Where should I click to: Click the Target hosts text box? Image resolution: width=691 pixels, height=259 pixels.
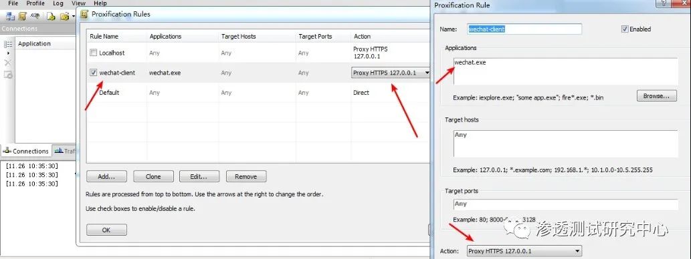566,144
